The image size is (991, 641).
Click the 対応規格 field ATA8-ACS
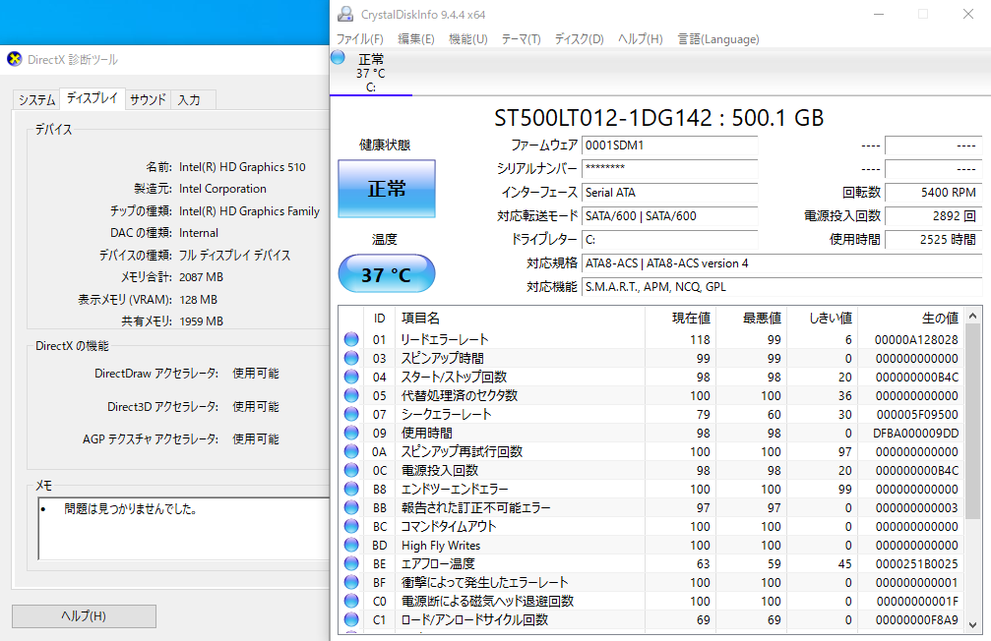click(781, 263)
